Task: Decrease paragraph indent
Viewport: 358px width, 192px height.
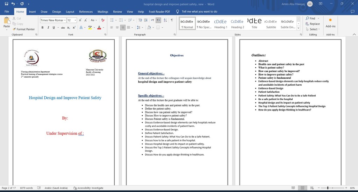Action: tap(140, 20)
